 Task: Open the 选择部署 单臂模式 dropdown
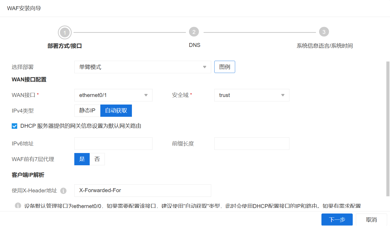(142, 67)
